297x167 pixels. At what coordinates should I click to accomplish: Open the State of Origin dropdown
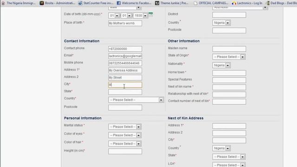click(x=229, y=57)
